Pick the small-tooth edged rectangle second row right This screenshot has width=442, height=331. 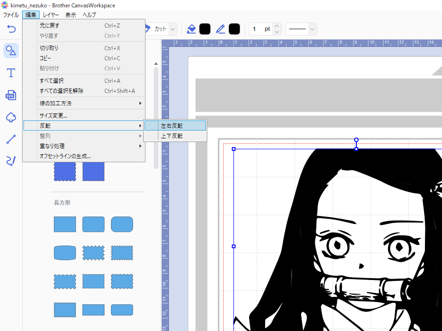pyautogui.click(x=122, y=253)
